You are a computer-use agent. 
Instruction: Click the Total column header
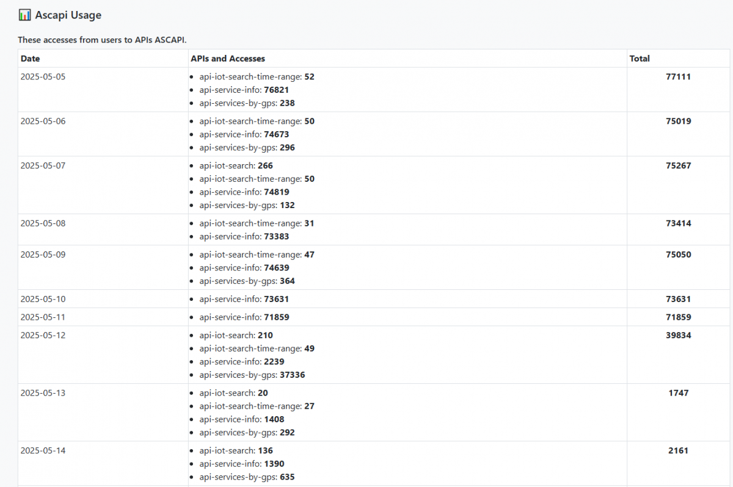click(x=640, y=59)
